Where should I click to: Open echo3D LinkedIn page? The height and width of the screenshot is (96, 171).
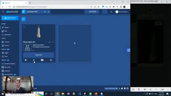[125, 89]
